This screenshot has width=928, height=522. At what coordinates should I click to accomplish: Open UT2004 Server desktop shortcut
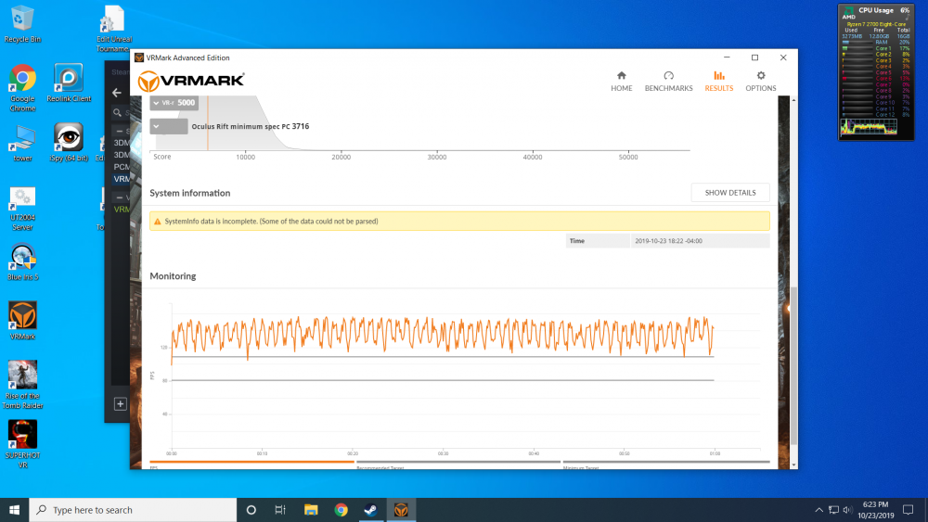22,209
